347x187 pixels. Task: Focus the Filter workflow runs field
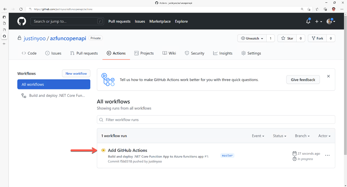216,120
